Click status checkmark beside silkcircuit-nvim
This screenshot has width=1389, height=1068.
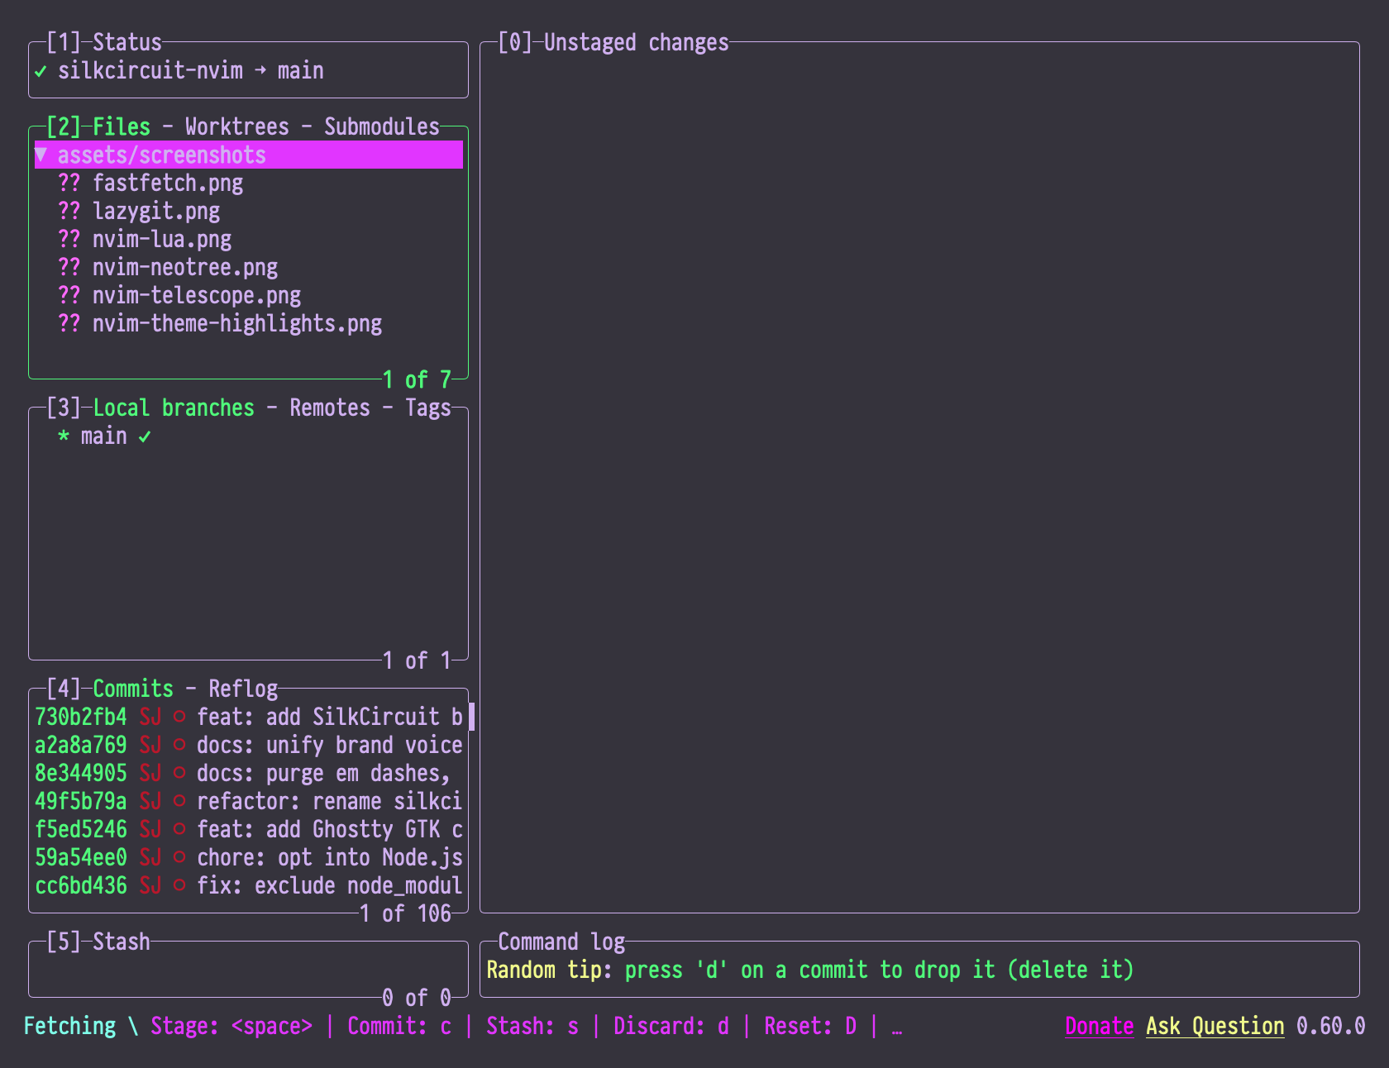coord(41,71)
